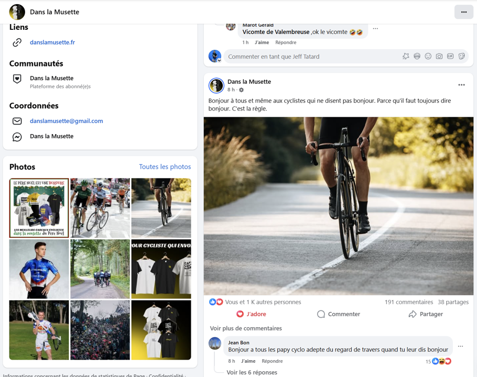Click the avatar sticker icon in comment box
This screenshot has height=377, width=477.
point(417,57)
